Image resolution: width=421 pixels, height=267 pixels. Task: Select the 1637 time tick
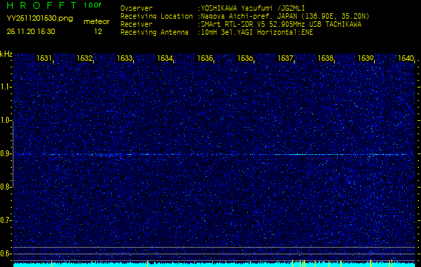tap(286, 59)
